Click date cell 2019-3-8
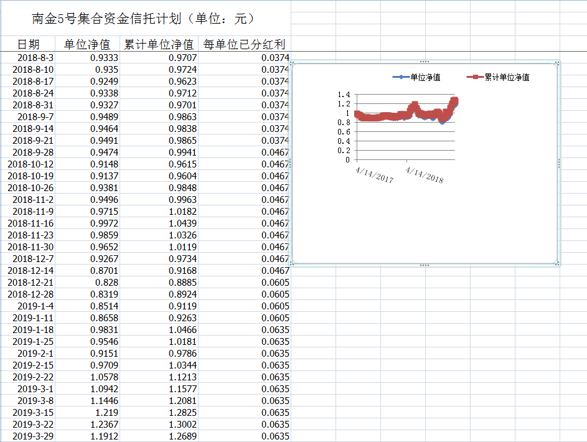Screen dimensions: 587x442 click(x=28, y=401)
